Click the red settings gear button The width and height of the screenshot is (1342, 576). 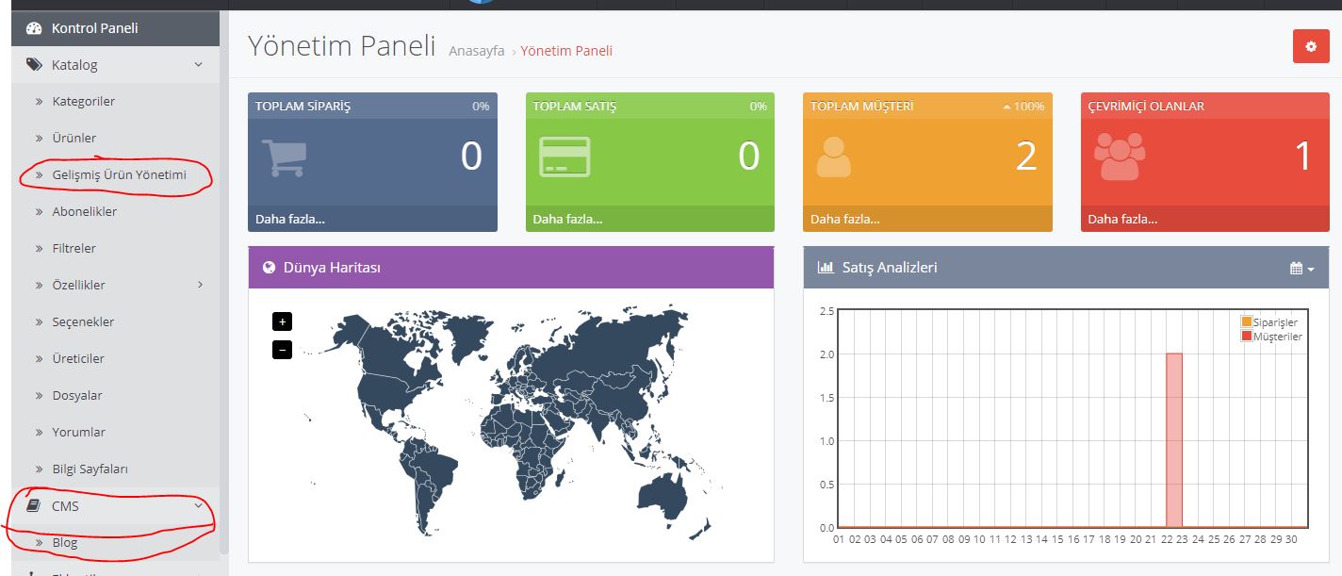point(1311,46)
